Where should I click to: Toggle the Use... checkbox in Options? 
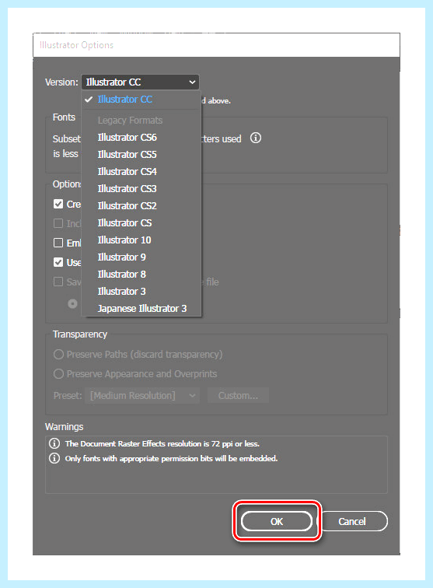58,262
